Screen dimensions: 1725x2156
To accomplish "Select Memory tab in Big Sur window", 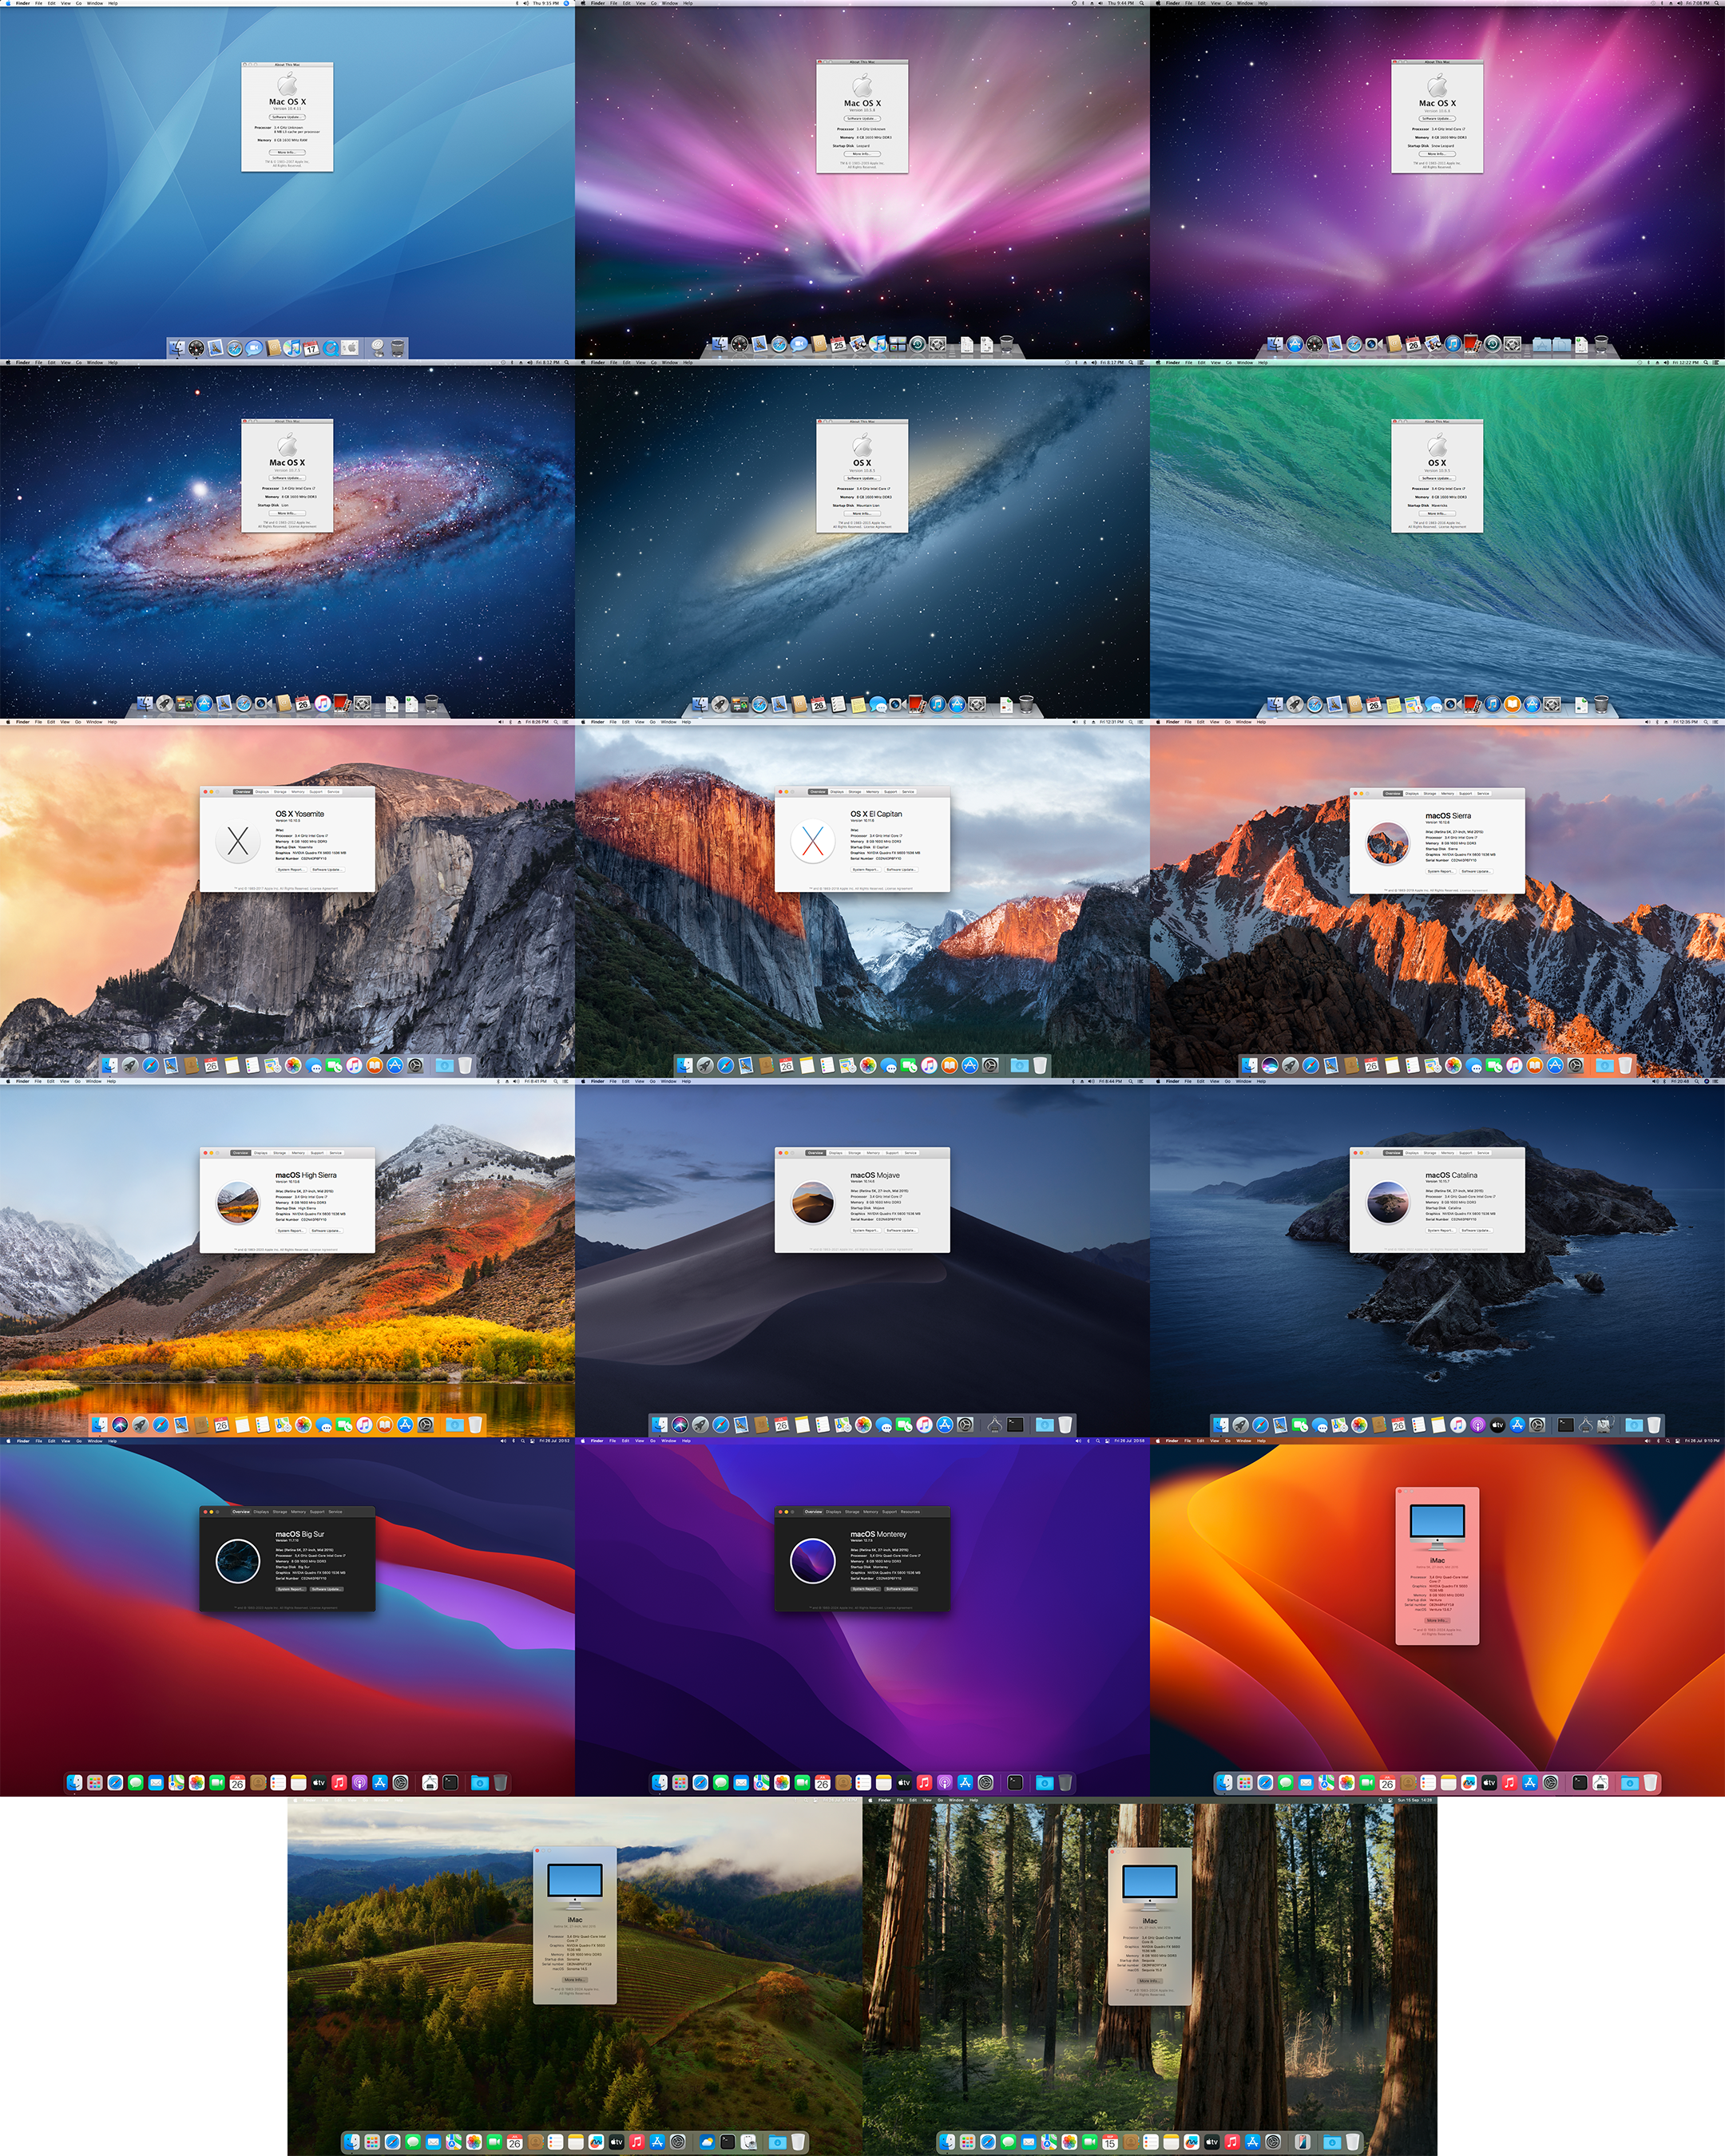I will [x=299, y=1512].
